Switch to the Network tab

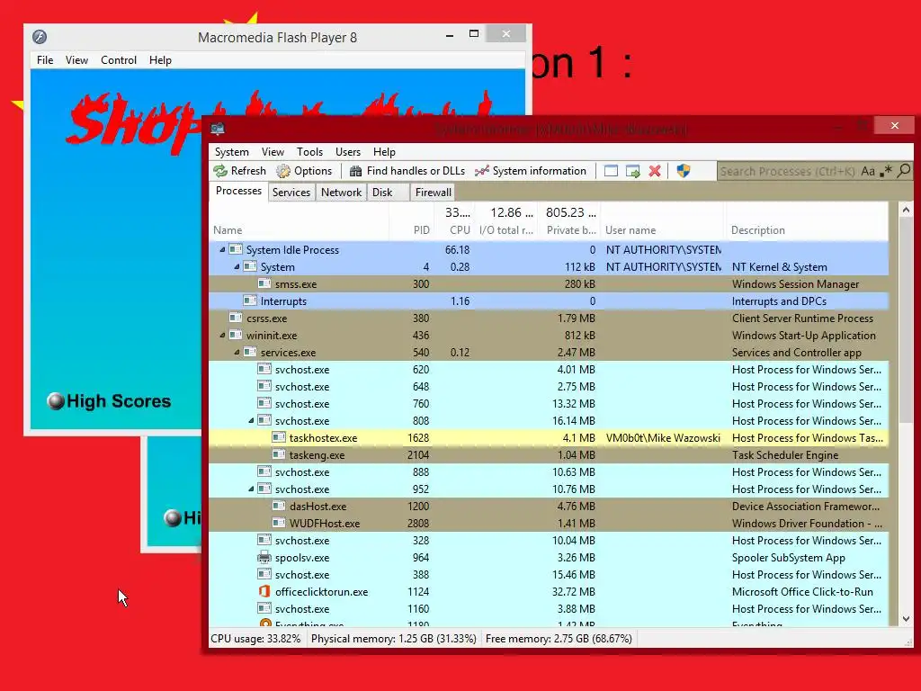(x=341, y=193)
